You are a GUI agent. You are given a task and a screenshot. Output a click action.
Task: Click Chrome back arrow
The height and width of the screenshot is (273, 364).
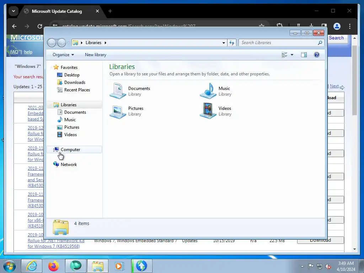(x=14, y=26)
